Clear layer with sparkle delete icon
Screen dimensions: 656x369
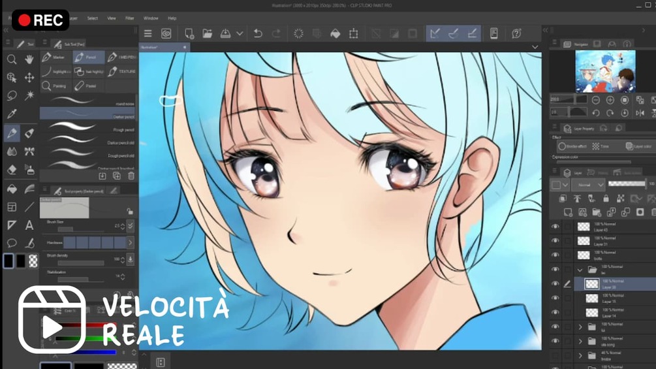tap(298, 33)
